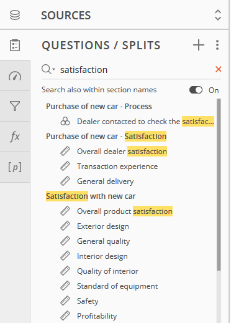The height and width of the screenshot is (323, 231).
Task: Collapse the Satisfaction with new car section
Action: [x=91, y=196]
